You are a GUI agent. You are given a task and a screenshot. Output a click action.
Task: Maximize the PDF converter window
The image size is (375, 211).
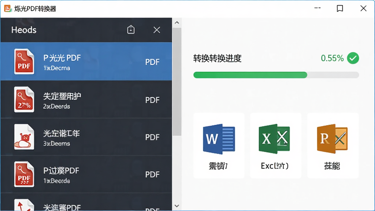(x=340, y=8)
